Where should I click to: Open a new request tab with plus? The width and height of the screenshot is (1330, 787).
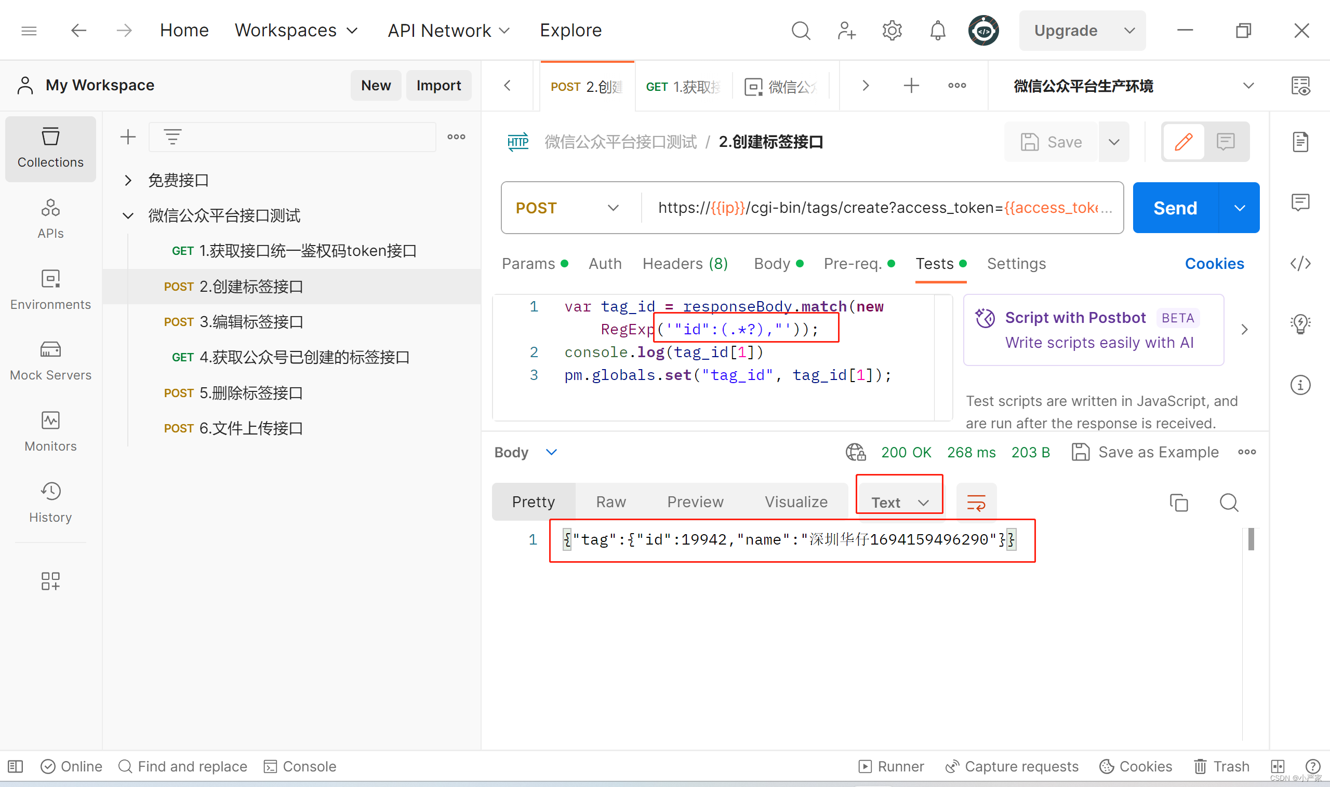coord(911,85)
